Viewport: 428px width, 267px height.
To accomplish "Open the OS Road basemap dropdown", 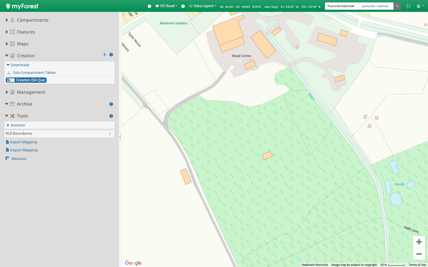I will (166, 6).
